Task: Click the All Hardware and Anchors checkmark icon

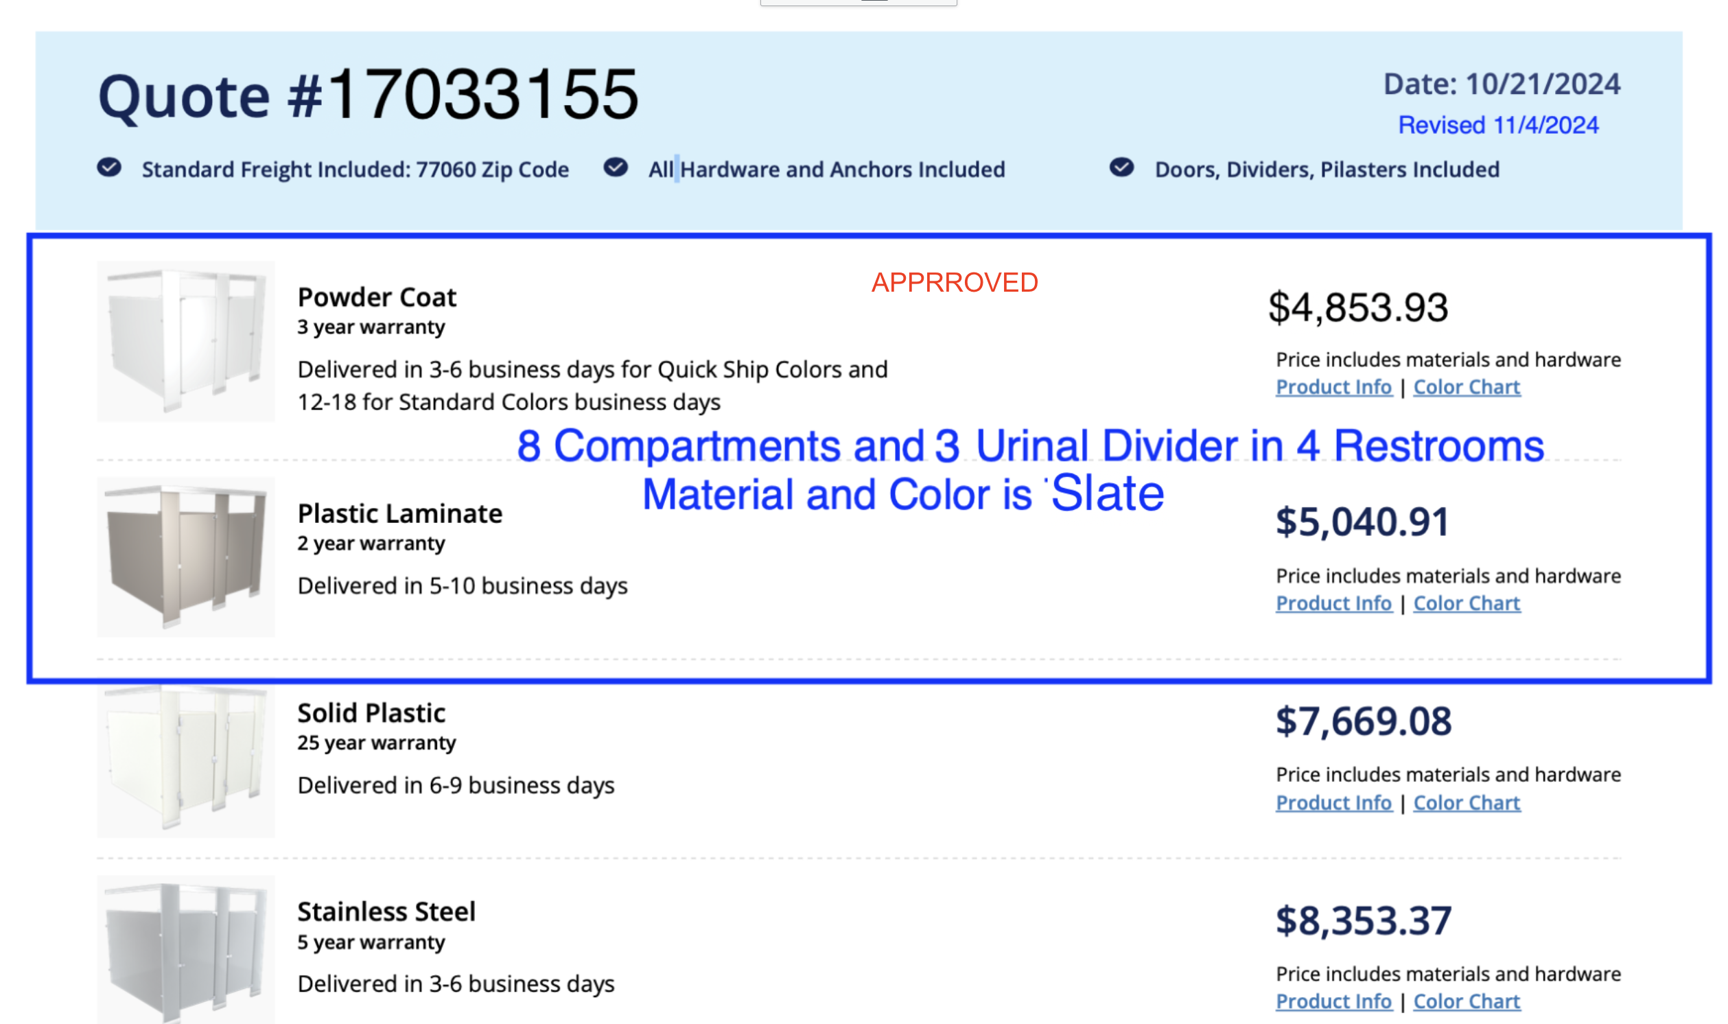Action: [616, 167]
